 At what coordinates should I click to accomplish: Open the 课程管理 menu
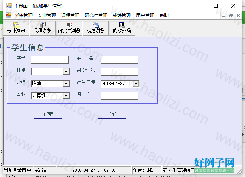[70, 16]
